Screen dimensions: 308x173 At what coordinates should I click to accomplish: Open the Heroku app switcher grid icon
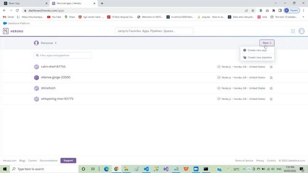(x=293, y=31)
